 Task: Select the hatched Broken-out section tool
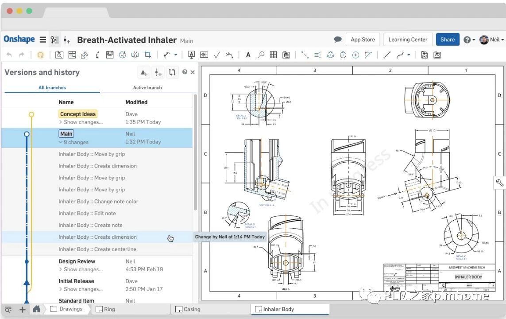pos(110,55)
